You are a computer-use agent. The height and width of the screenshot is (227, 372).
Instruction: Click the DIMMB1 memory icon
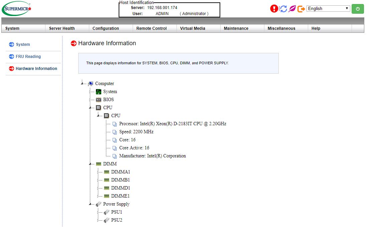[x=107, y=180]
